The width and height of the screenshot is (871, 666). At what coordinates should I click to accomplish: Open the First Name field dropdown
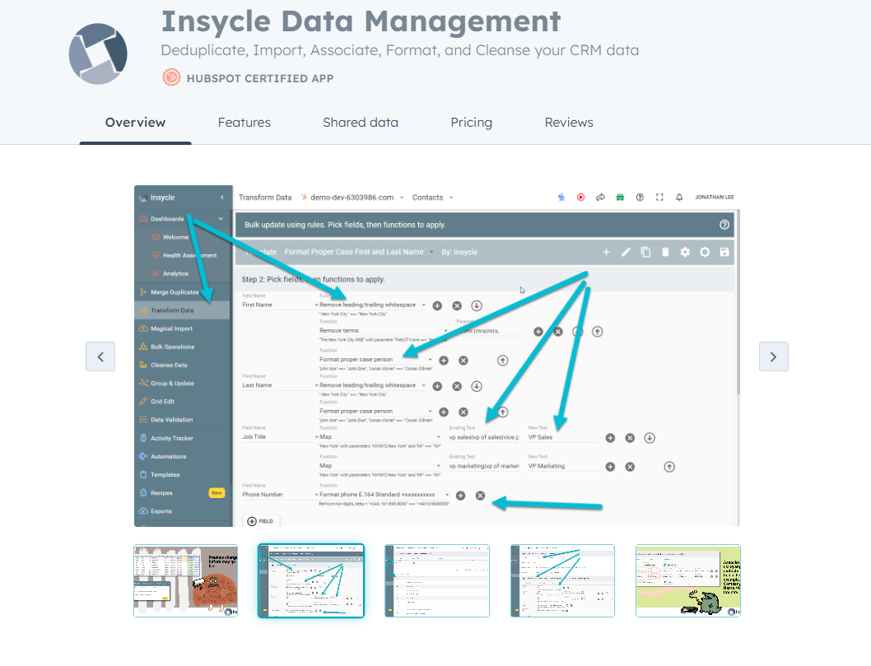pyautogui.click(x=280, y=305)
